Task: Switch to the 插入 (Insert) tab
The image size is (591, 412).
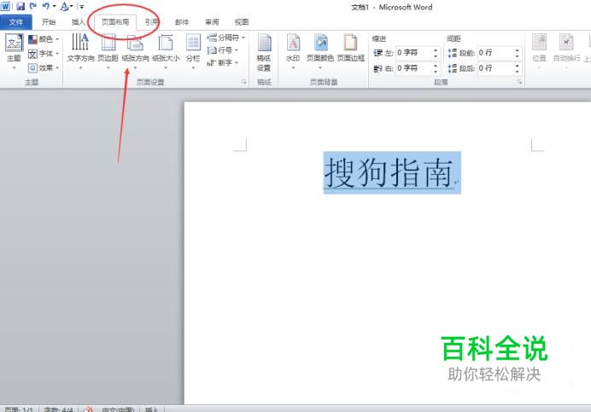Action: [x=78, y=22]
